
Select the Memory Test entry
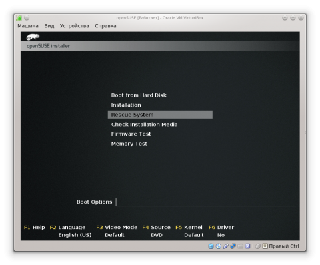tap(129, 144)
